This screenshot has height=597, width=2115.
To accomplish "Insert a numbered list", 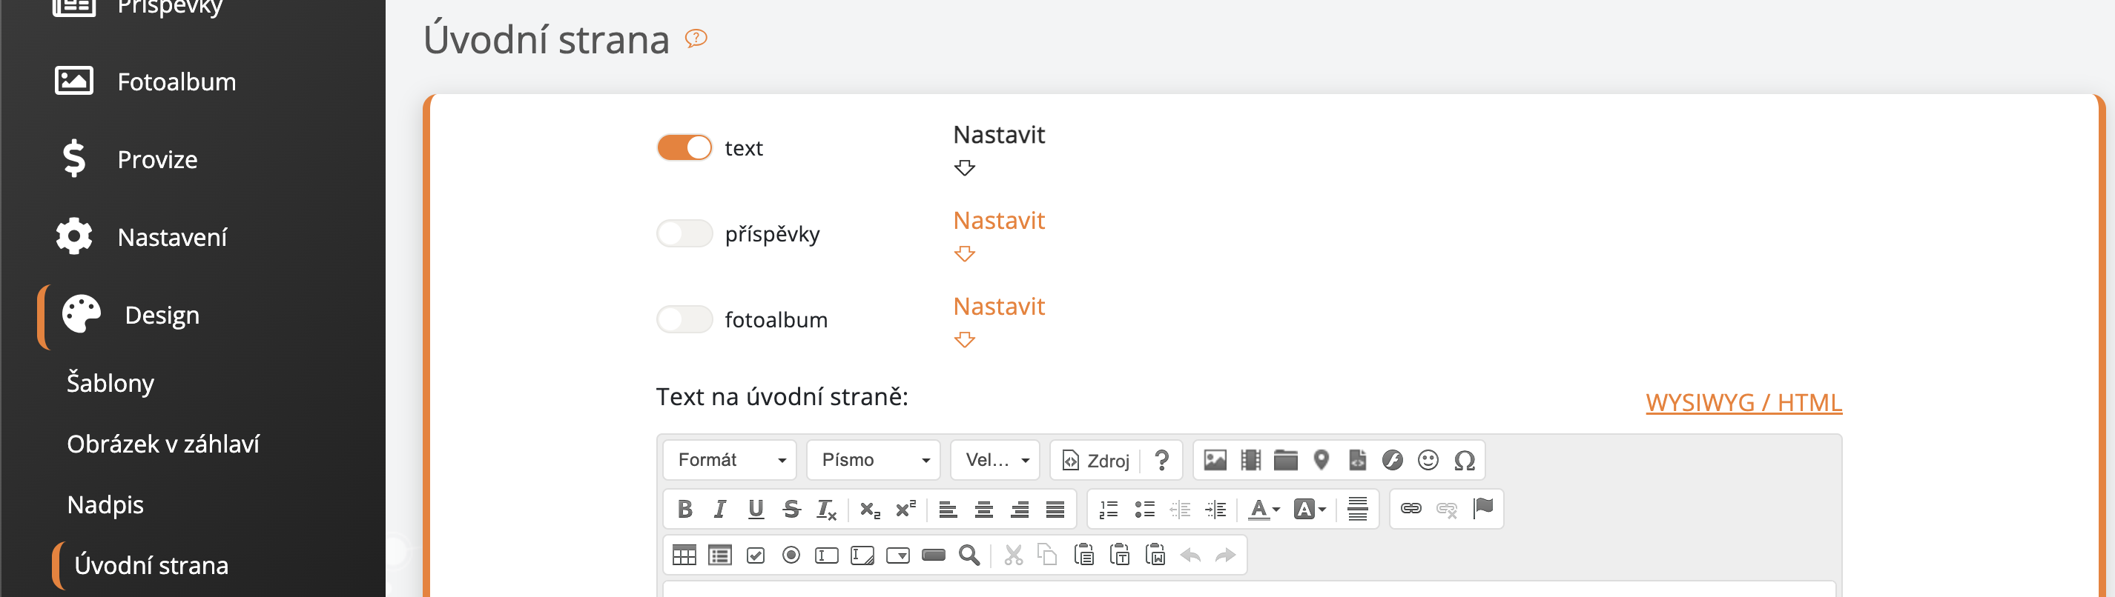I will 1109,510.
